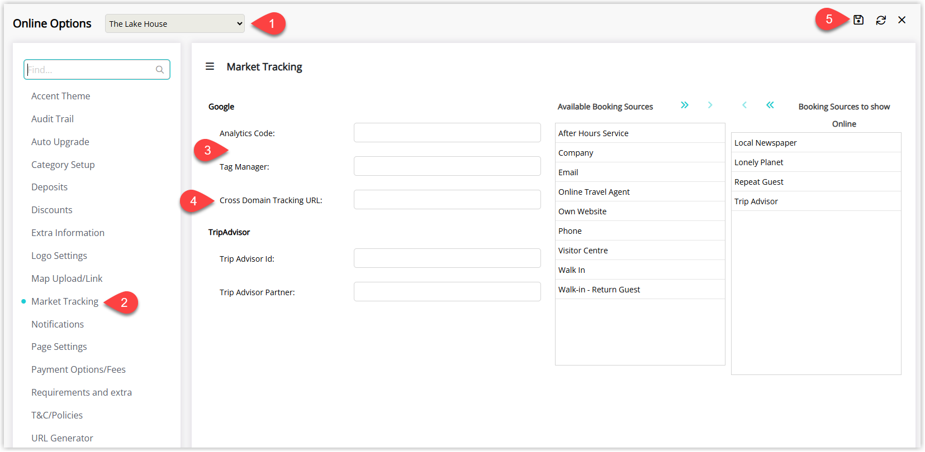Viewport: 925px width, 452px height.
Task: Open Page Settings
Action: (59, 347)
